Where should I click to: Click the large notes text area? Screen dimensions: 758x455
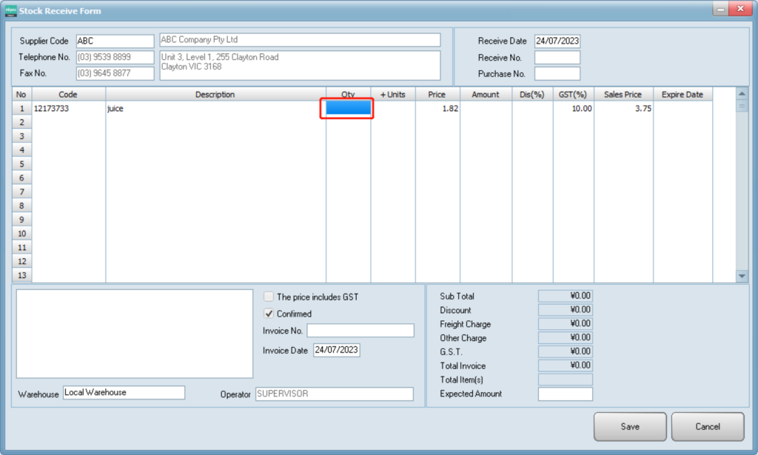135,334
